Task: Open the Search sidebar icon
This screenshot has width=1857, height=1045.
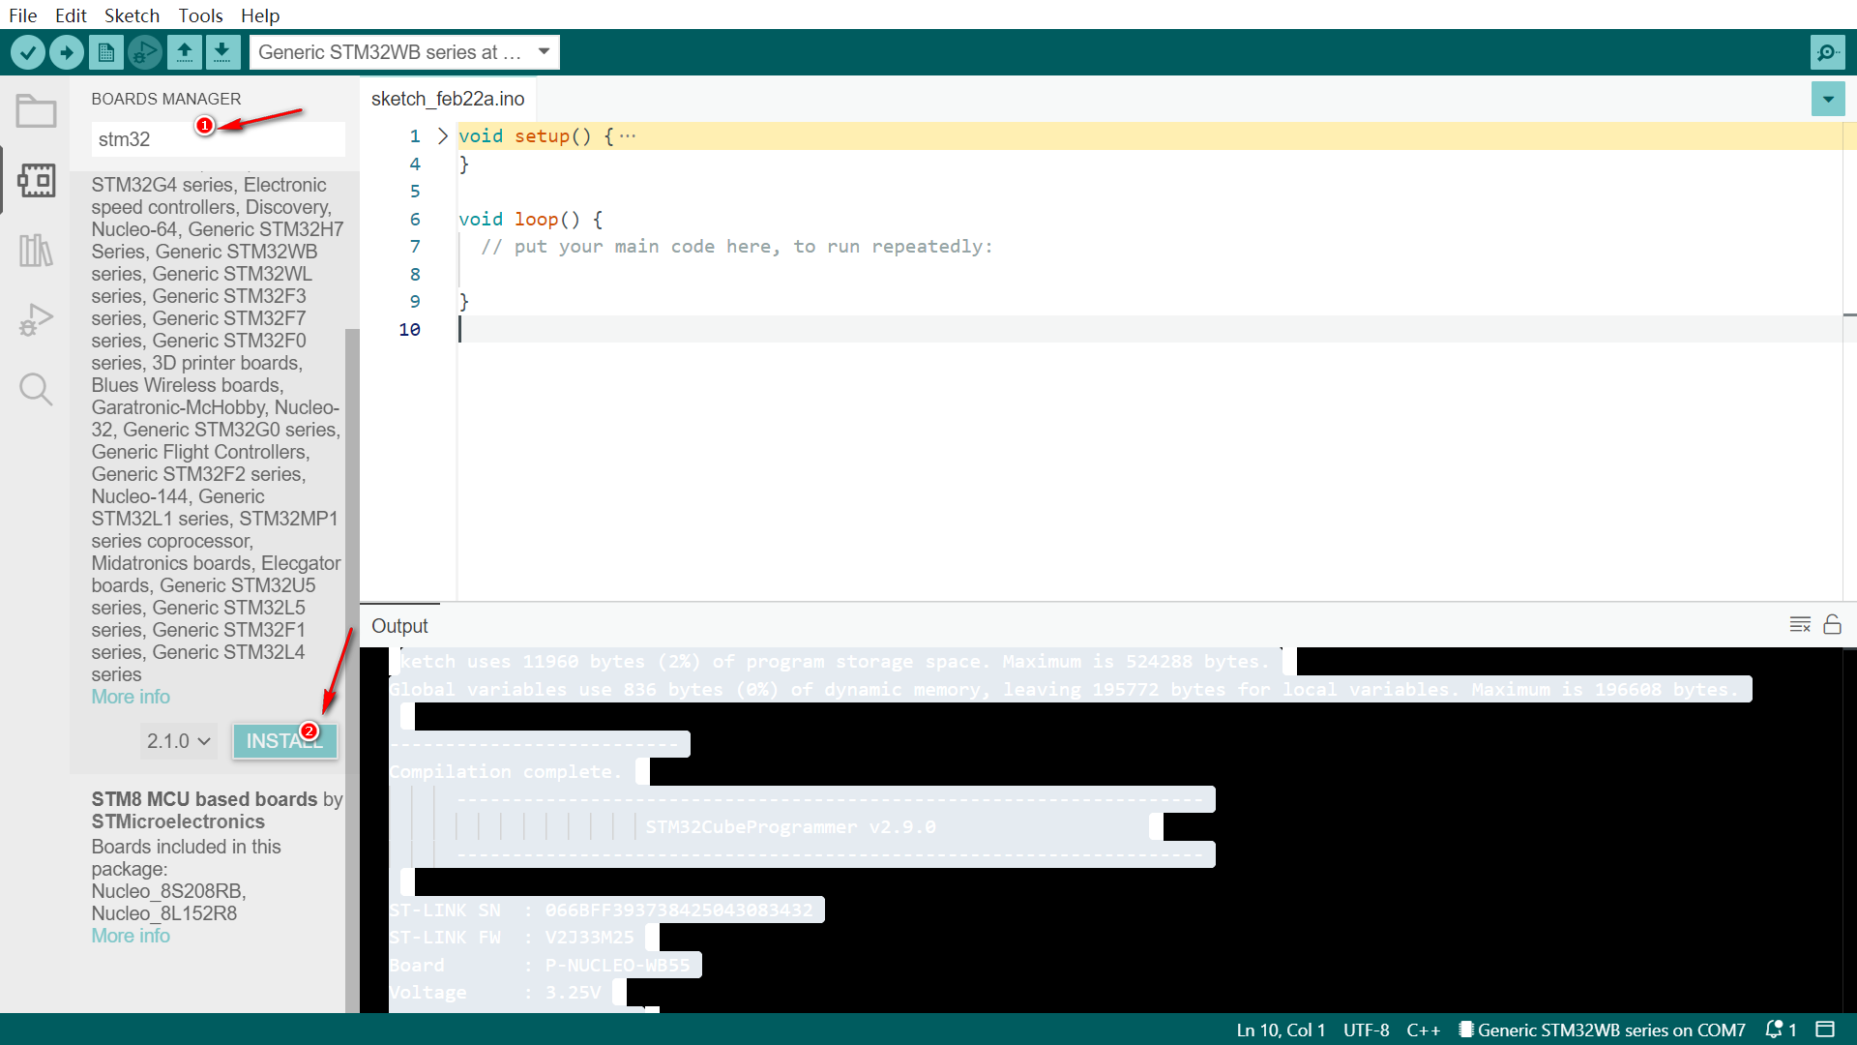Action: (x=36, y=390)
